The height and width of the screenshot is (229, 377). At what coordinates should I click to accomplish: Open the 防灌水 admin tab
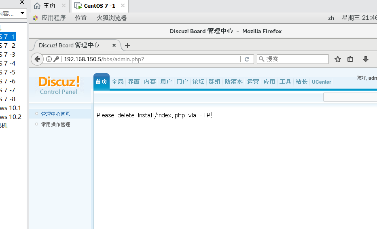coord(233,82)
